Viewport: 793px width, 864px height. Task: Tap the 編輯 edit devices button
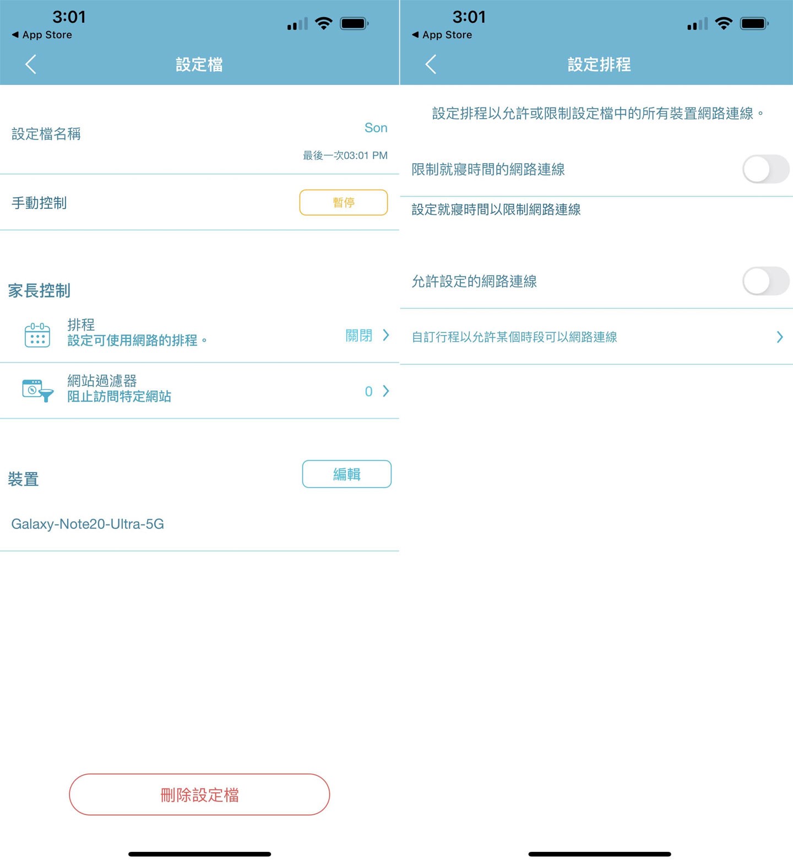347,474
